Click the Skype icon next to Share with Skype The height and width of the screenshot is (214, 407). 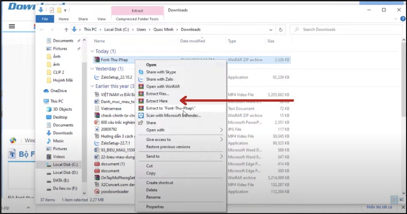[141, 72]
